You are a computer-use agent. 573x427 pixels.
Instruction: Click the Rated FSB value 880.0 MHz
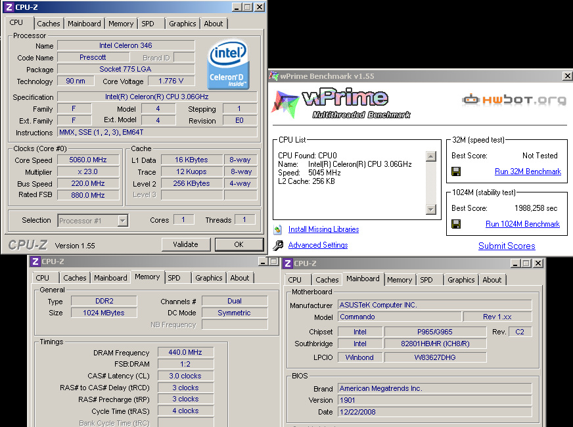click(88, 195)
